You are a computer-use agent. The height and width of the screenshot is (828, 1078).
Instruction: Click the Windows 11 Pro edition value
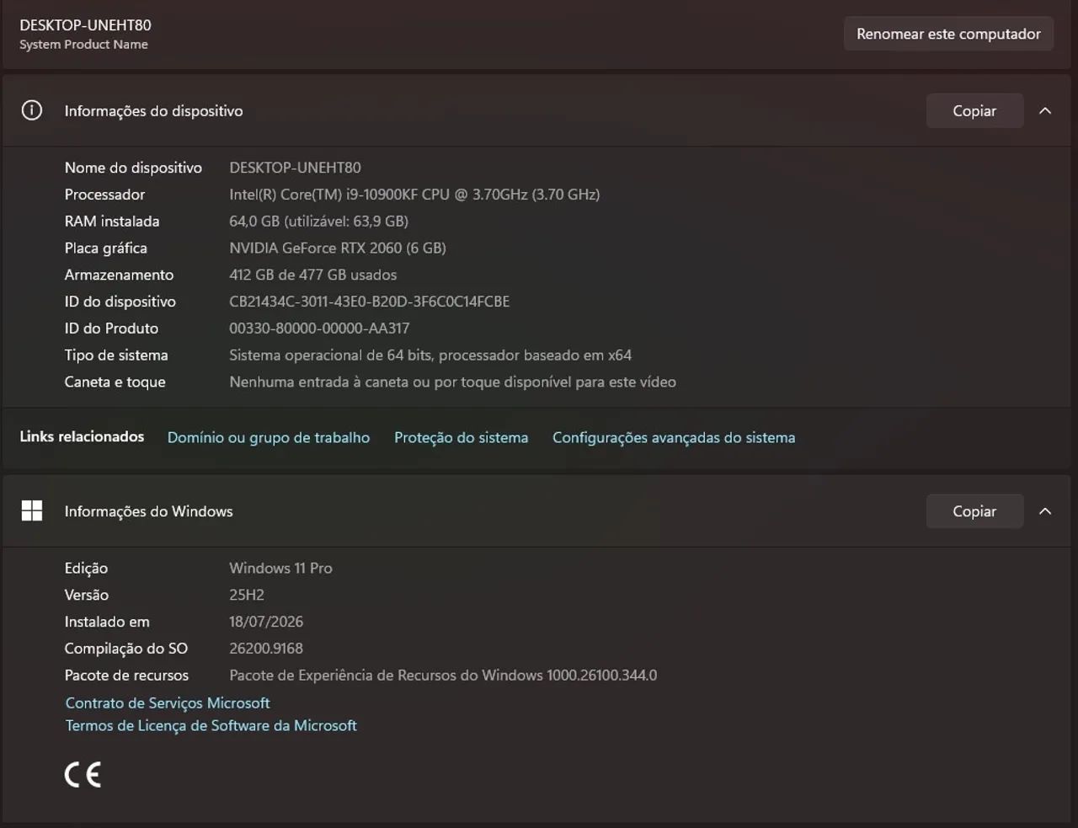tap(280, 568)
